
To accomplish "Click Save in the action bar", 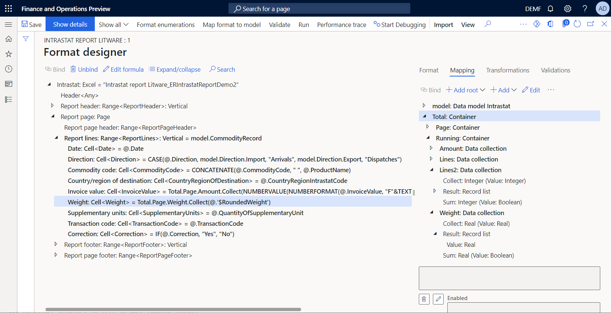I will [31, 24].
